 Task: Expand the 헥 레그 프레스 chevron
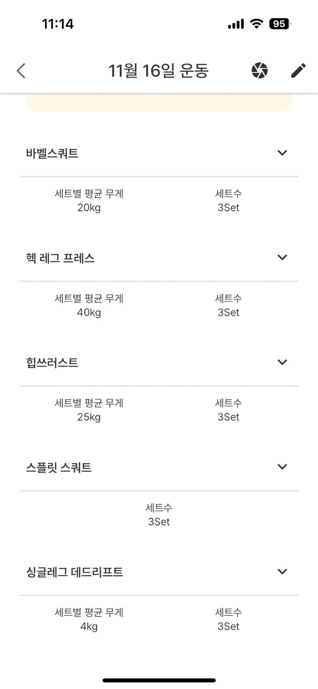point(282,257)
